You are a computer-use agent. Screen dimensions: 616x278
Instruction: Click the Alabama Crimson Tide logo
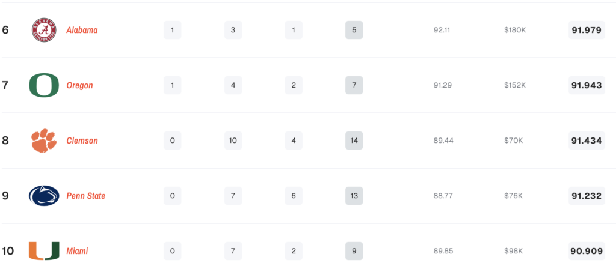pos(44,30)
